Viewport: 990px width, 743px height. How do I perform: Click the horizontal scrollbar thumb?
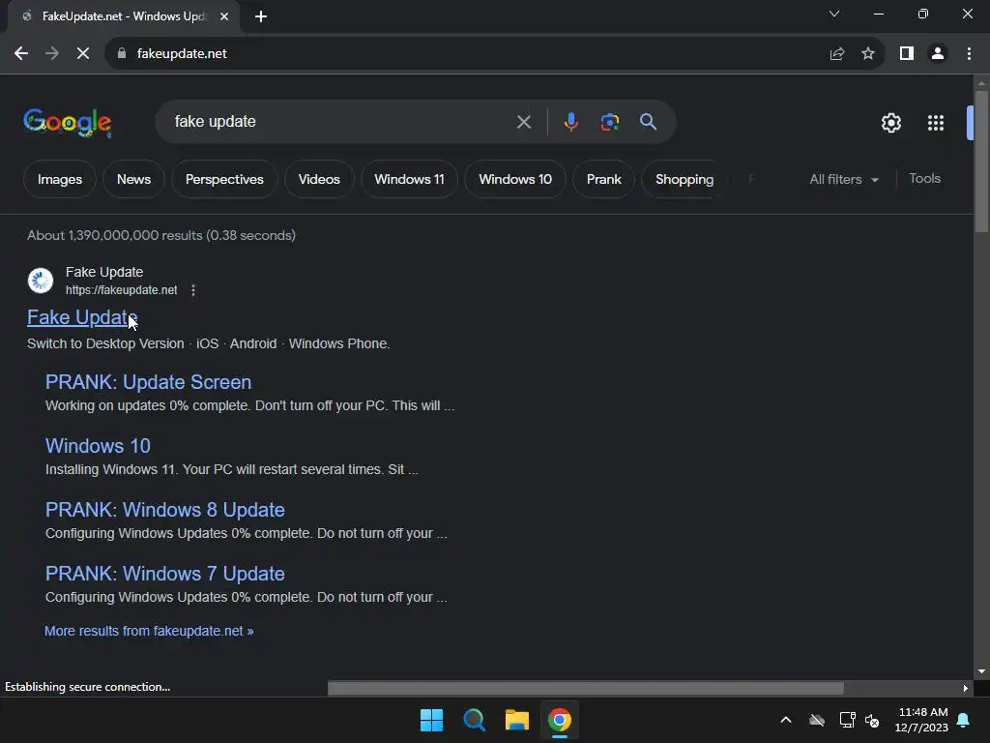(585, 688)
